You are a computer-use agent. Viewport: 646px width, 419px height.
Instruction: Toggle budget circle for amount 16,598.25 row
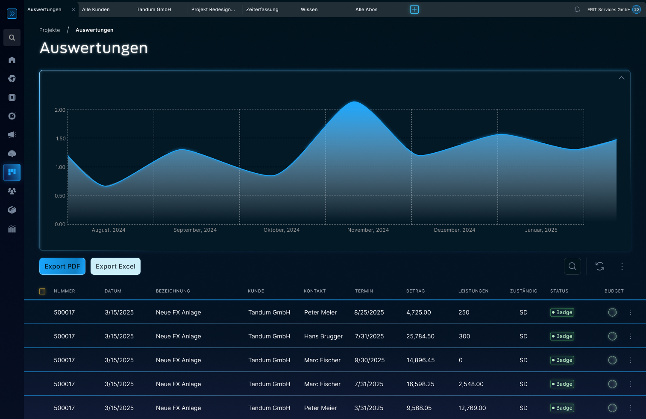[x=612, y=384]
